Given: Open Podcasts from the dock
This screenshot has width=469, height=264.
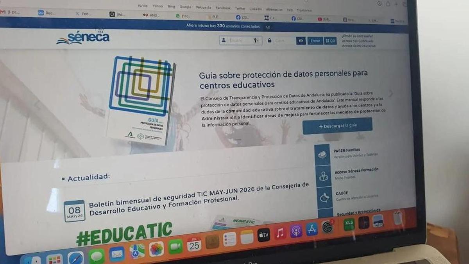Looking at the screenshot, I should pos(296,231).
